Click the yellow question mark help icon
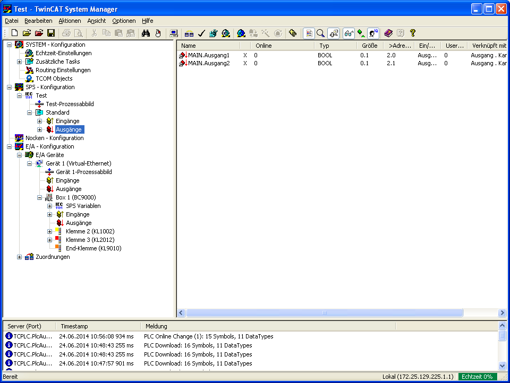This screenshot has height=383, width=510. (x=412, y=33)
